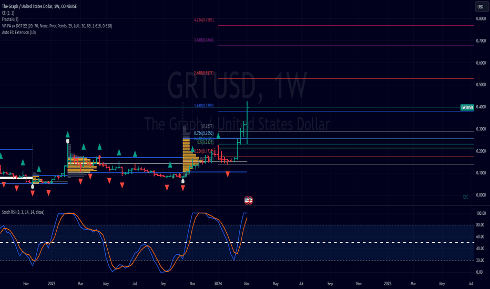
Task: Click the green up fractal arrow above the February 2023 spike
Action: click(67, 135)
